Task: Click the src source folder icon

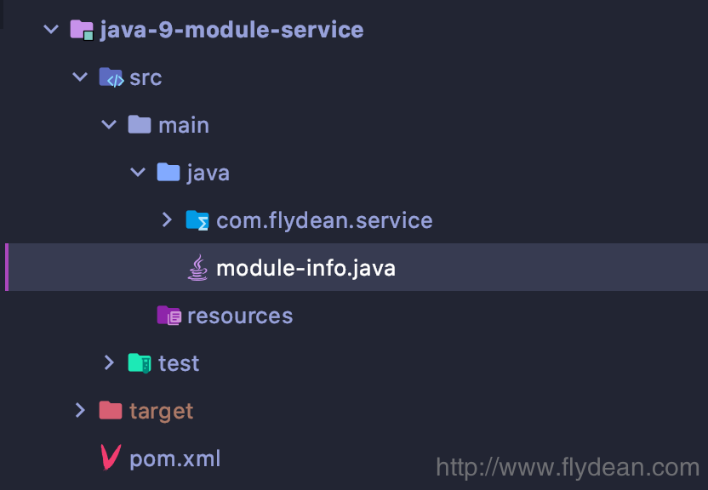Action: click(111, 78)
